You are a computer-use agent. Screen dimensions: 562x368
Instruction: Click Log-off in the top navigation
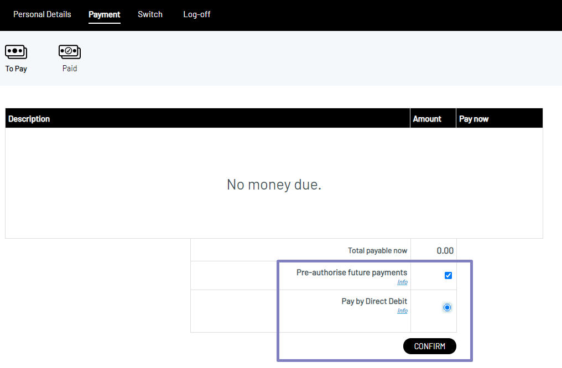pos(196,14)
